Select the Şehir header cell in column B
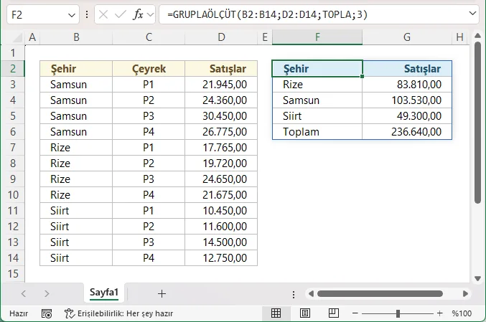The height and width of the screenshot is (322, 486). coord(76,68)
